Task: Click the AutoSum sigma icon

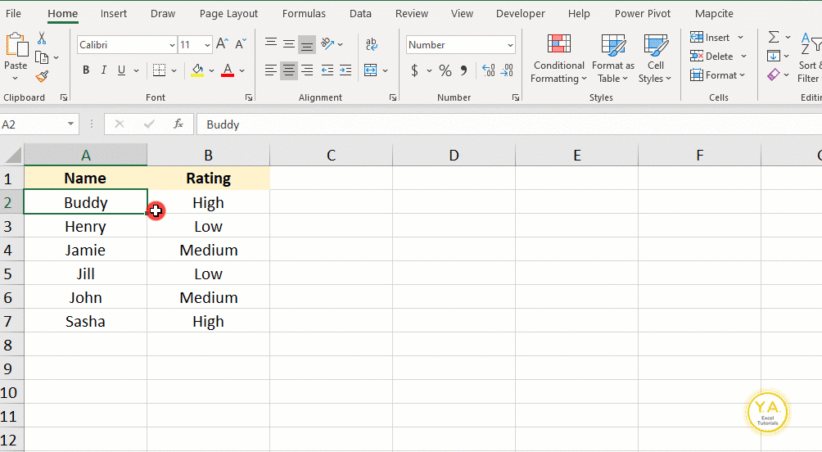Action: (774, 37)
